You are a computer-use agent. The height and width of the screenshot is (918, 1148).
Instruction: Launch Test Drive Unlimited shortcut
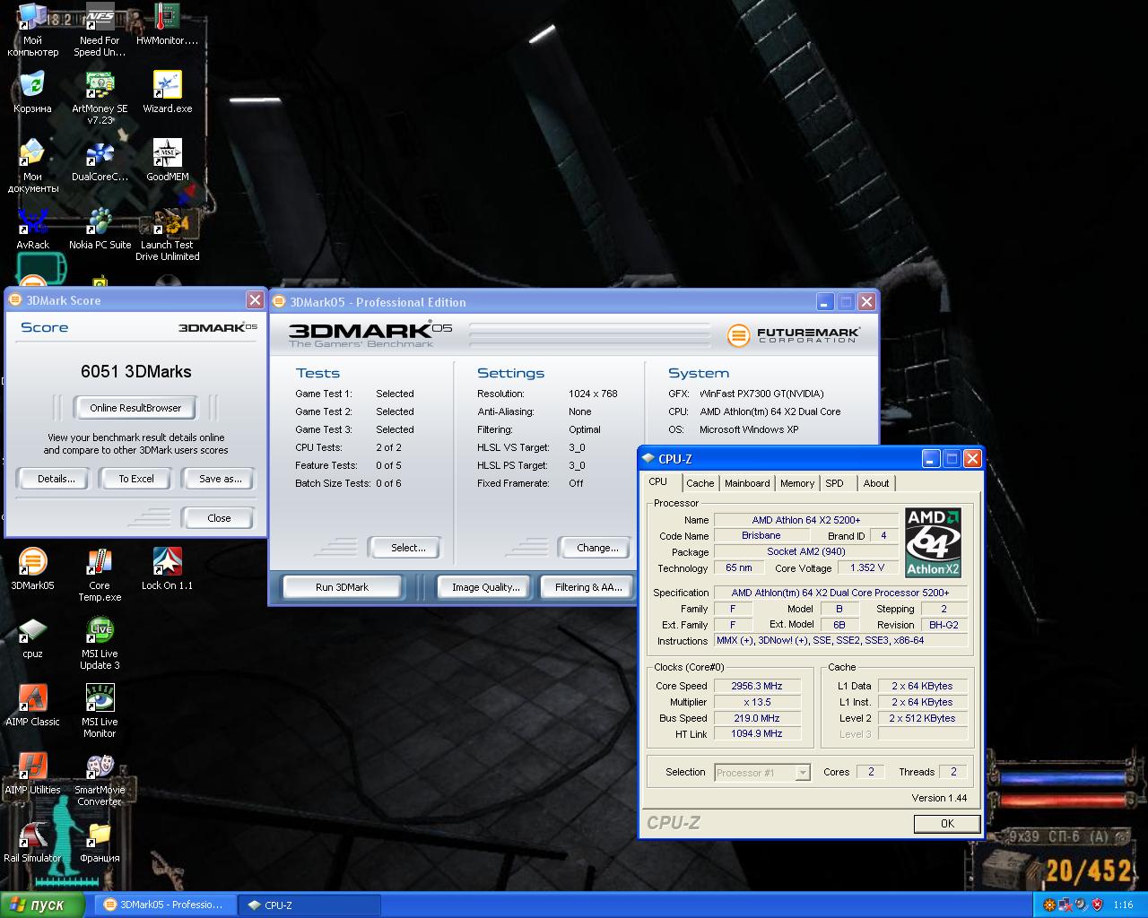click(167, 235)
